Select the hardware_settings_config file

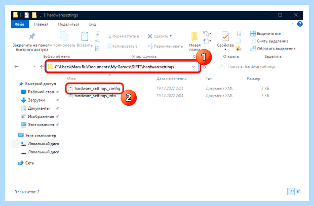(95, 89)
